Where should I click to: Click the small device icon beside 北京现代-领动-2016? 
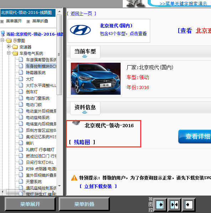click(x=76, y=123)
